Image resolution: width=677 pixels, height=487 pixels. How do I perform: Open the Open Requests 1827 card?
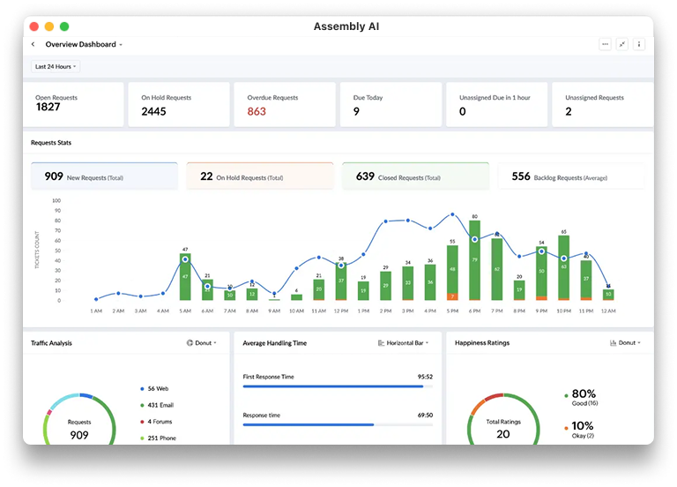(73, 105)
